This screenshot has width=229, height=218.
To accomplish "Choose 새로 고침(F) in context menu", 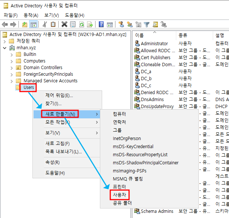I will coord(67,144).
